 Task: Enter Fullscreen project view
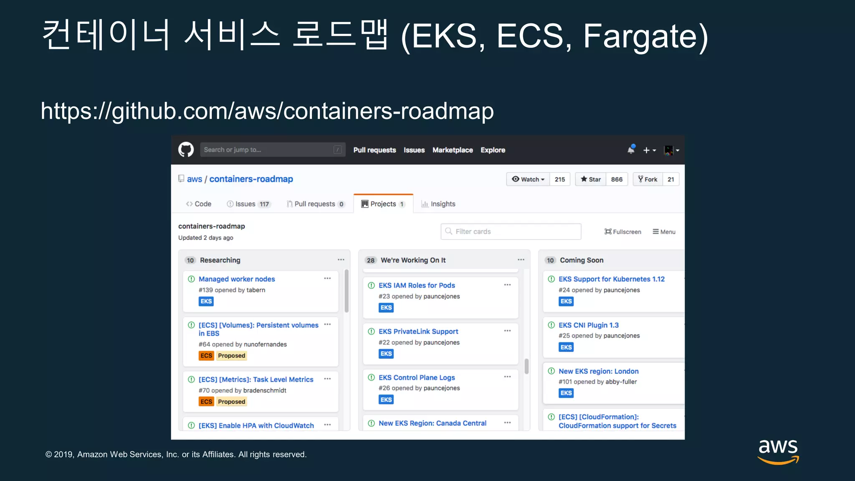click(622, 232)
